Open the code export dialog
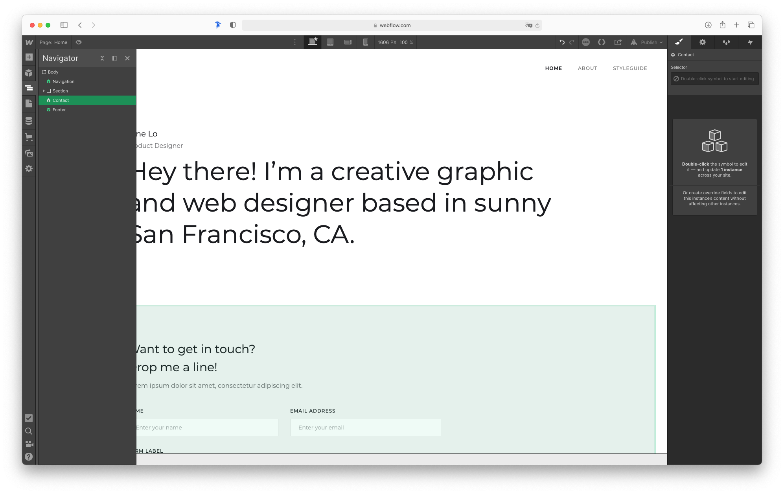This screenshot has width=784, height=494. pos(601,42)
